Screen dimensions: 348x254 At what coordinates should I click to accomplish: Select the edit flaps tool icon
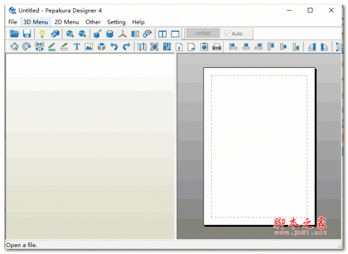tap(64, 46)
